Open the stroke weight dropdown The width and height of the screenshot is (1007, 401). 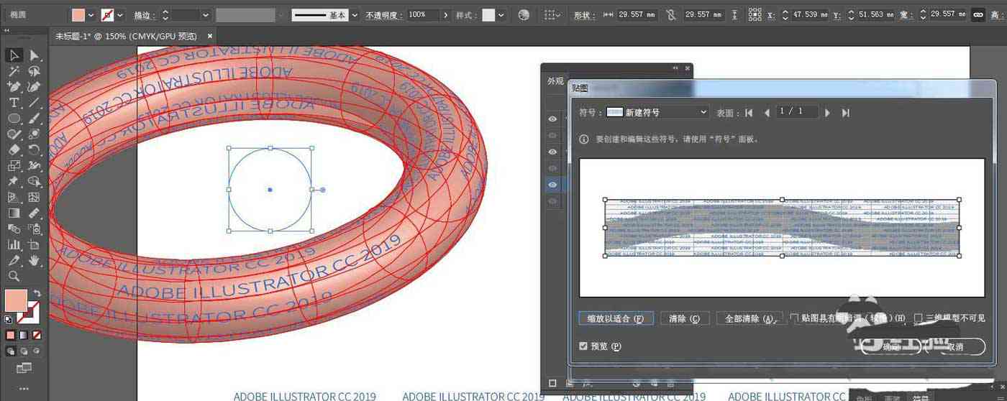coord(206,14)
